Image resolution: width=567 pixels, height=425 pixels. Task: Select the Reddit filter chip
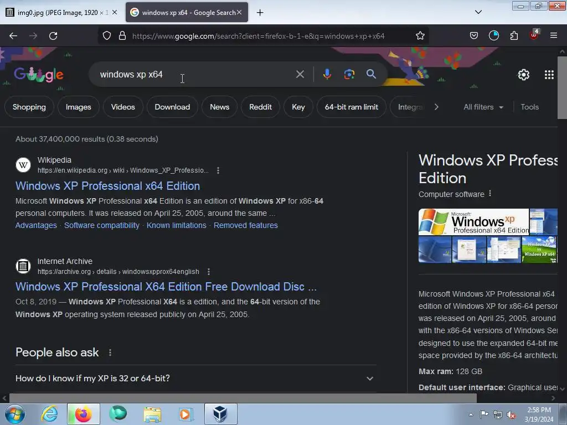pos(260,107)
